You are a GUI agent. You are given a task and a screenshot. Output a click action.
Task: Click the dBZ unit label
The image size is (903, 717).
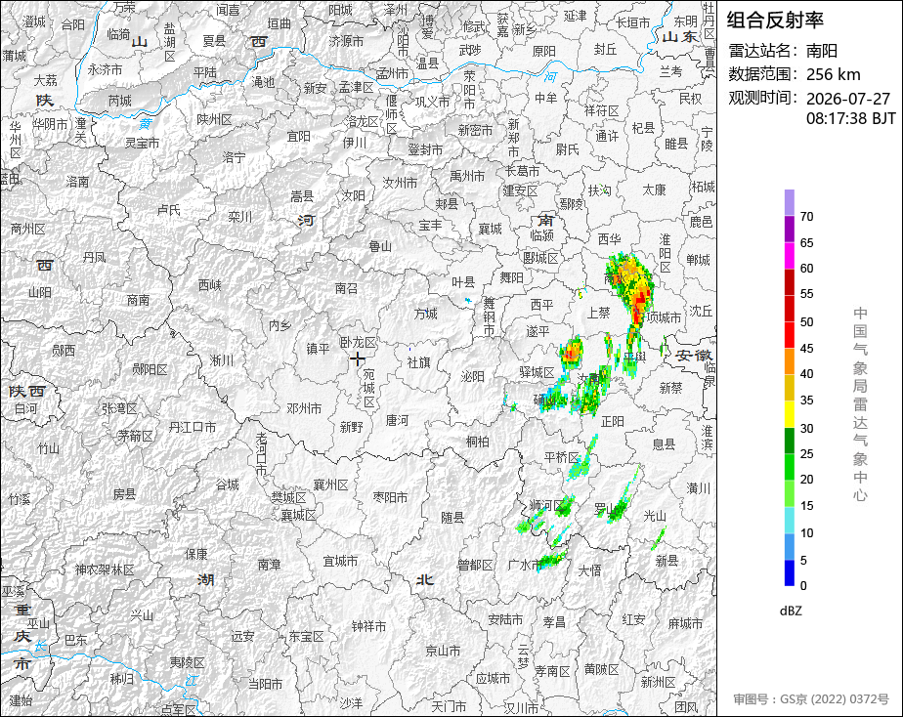click(791, 611)
